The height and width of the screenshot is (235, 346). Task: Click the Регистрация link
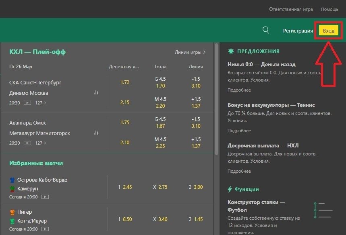298,31
